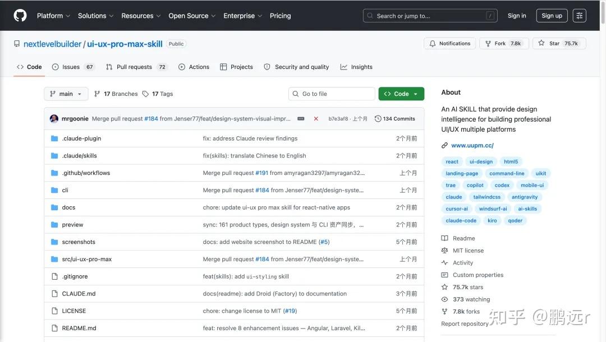Switch to the Code tab
This screenshot has width=606, height=342.
[x=29, y=67]
